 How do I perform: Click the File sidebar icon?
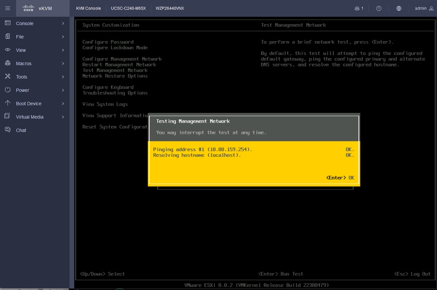coord(7,36)
